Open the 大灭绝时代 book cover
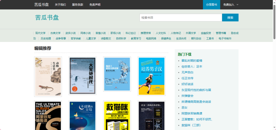This screenshot has height=130, width=276. (x=83, y=76)
